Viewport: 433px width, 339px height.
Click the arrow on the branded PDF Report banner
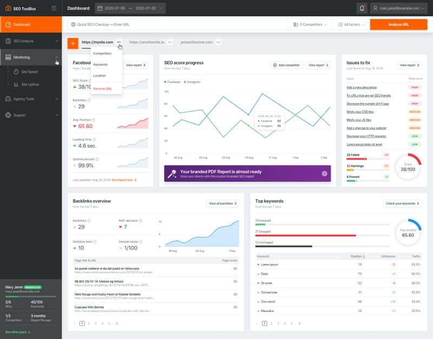[324, 174]
